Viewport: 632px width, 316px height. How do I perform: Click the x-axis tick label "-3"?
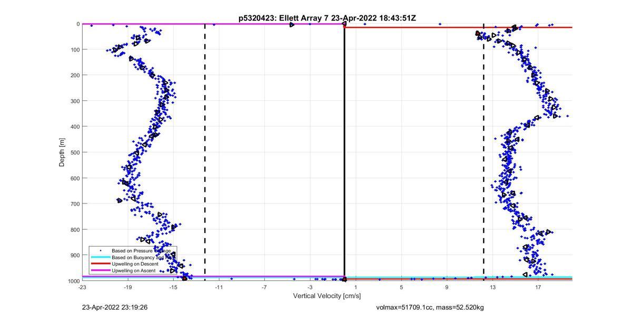[x=310, y=288]
